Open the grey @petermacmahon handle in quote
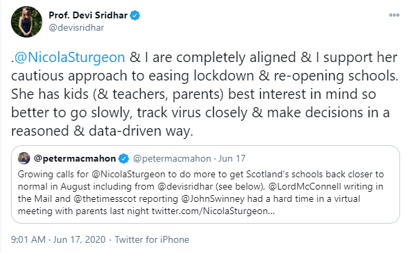This screenshot has height=253, width=409. pos(172,158)
